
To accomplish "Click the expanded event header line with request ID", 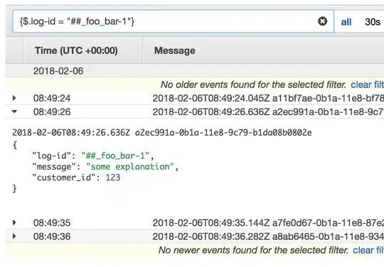I will coord(162,133).
